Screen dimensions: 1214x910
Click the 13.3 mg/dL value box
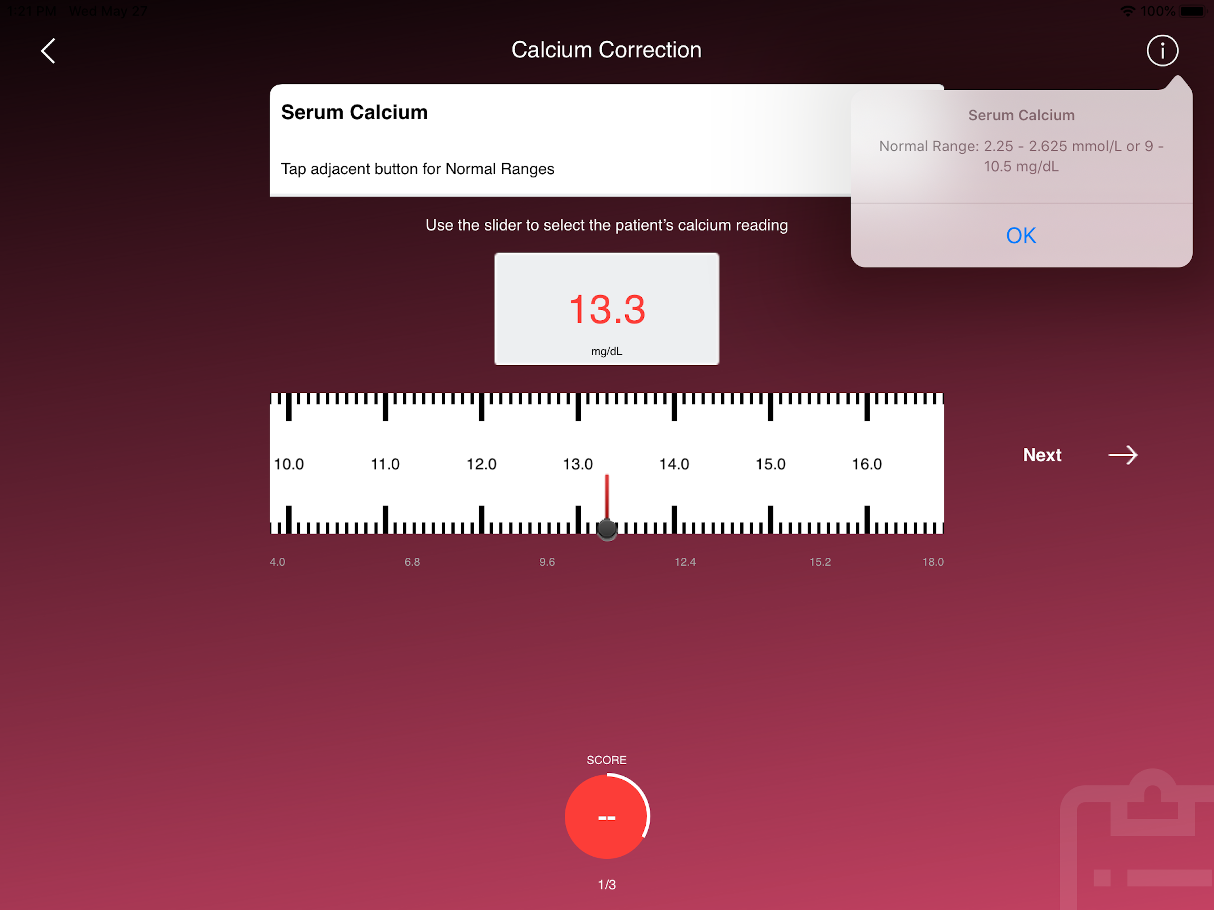pyautogui.click(x=607, y=309)
